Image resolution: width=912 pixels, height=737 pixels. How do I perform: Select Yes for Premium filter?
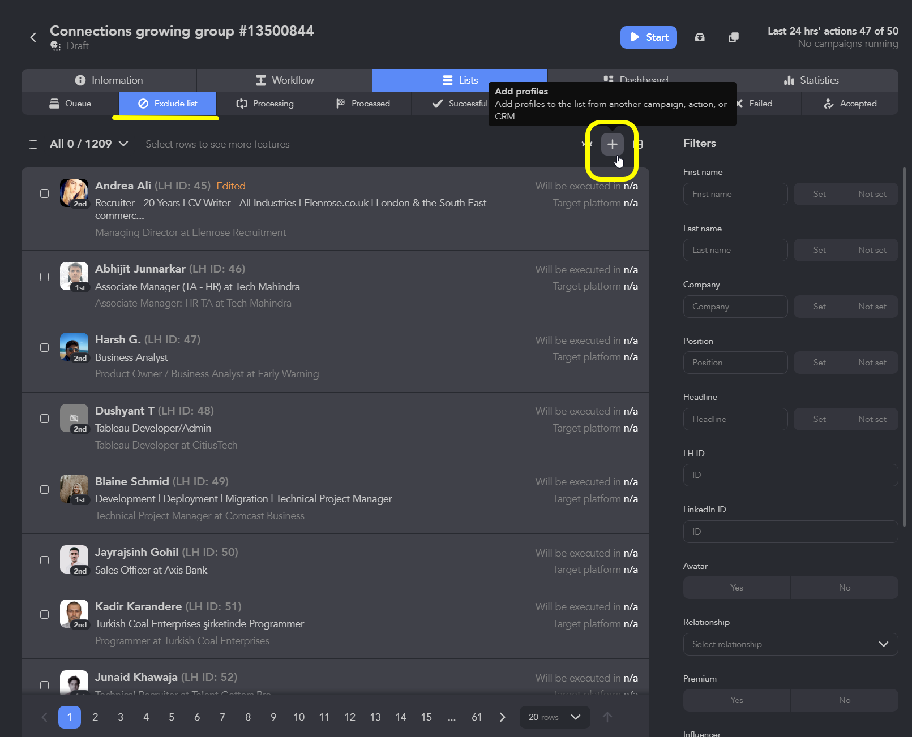737,700
